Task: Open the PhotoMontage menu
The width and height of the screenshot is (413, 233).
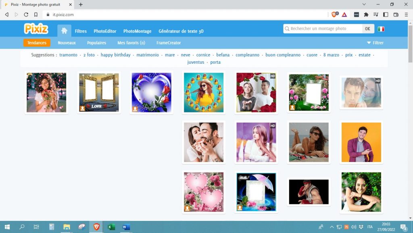Action: [x=137, y=31]
